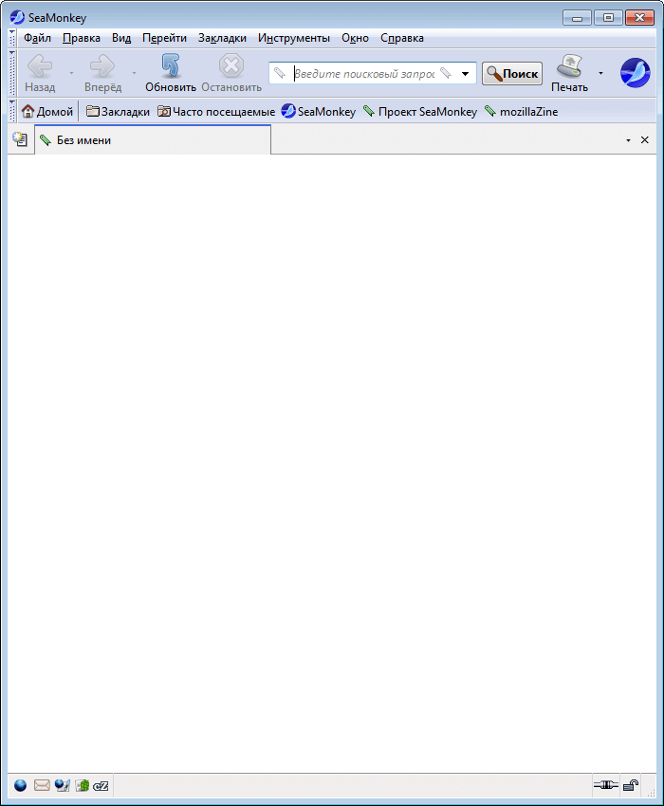Maximize the SeaMonkey window
This screenshot has width=664, height=806.
tap(608, 18)
